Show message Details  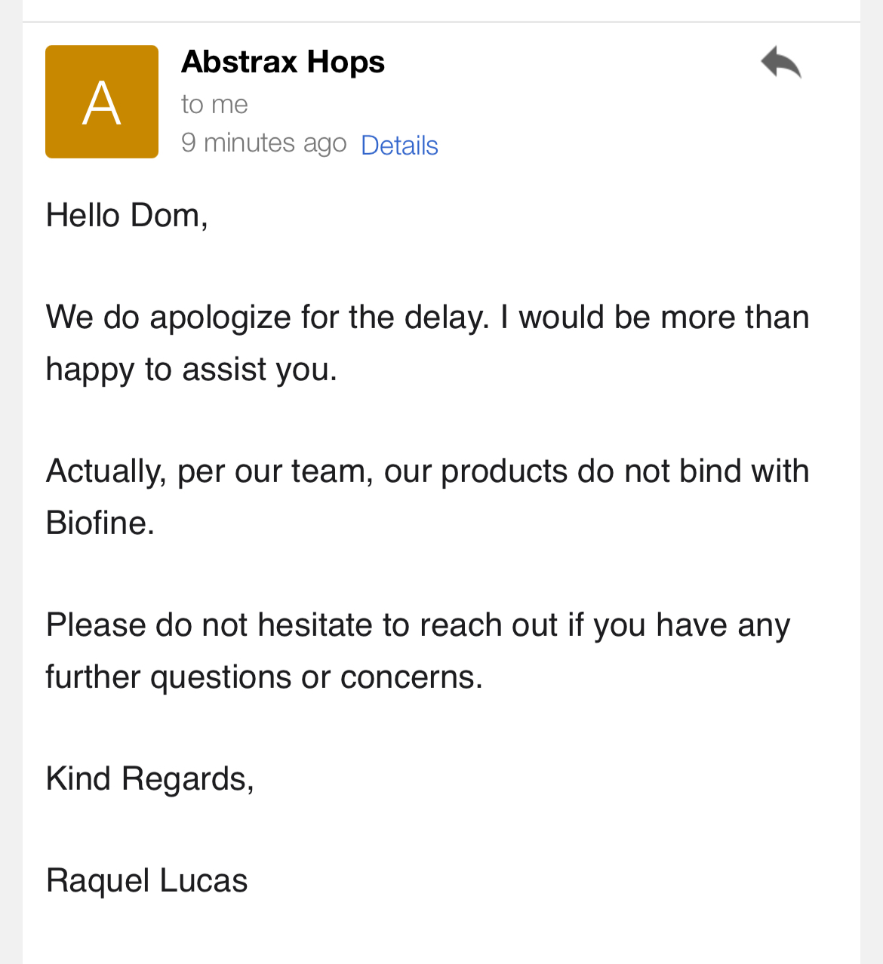click(399, 145)
